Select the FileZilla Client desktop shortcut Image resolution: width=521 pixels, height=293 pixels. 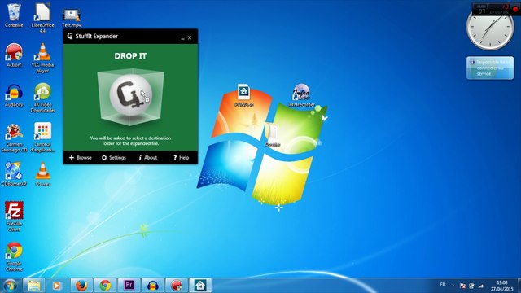(x=14, y=216)
